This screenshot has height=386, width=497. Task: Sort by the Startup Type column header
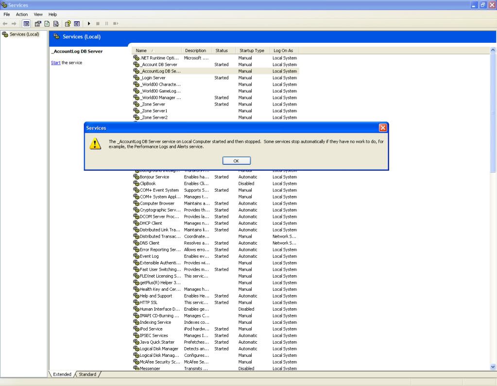coord(252,51)
